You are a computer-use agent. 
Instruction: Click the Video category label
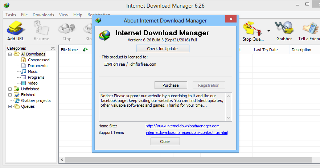(33, 83)
